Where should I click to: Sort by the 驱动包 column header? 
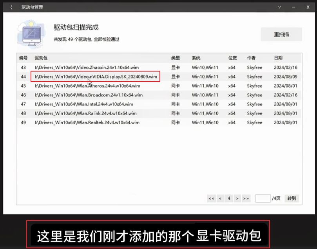(41, 58)
